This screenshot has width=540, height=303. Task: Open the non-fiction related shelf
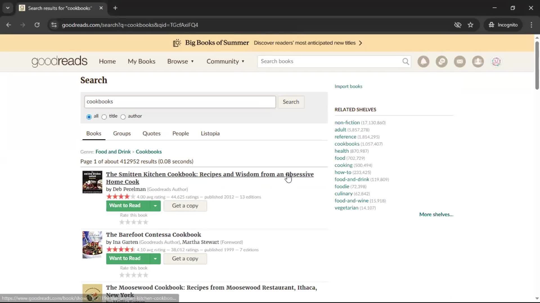coord(347,123)
